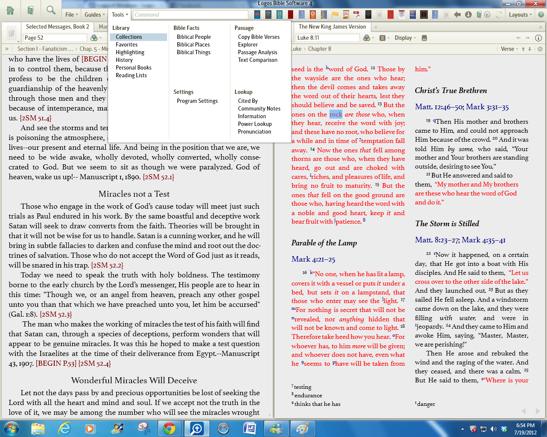Open the yellow flag shortcut icon
This screenshot has width=547, height=437.
[x=335, y=15]
